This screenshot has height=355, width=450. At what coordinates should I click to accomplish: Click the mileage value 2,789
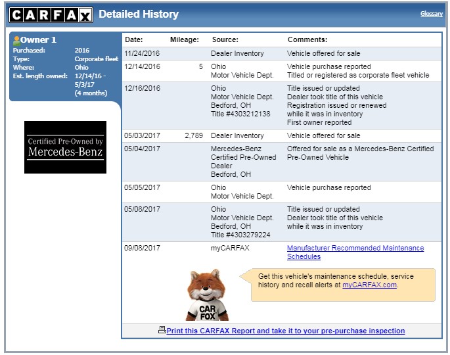[x=194, y=135]
